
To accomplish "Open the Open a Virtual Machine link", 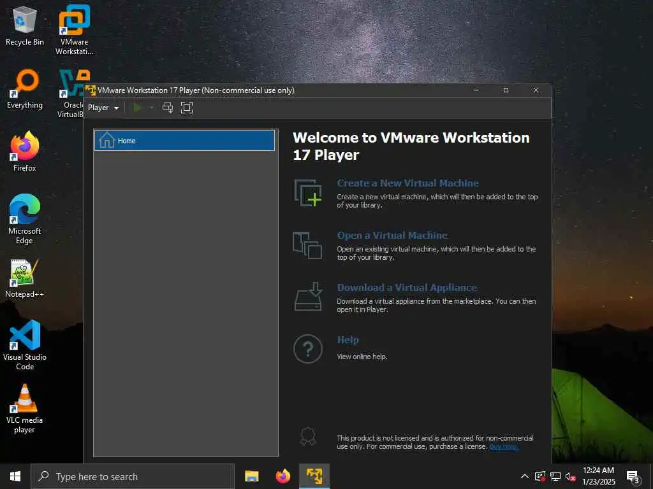I will click(392, 236).
